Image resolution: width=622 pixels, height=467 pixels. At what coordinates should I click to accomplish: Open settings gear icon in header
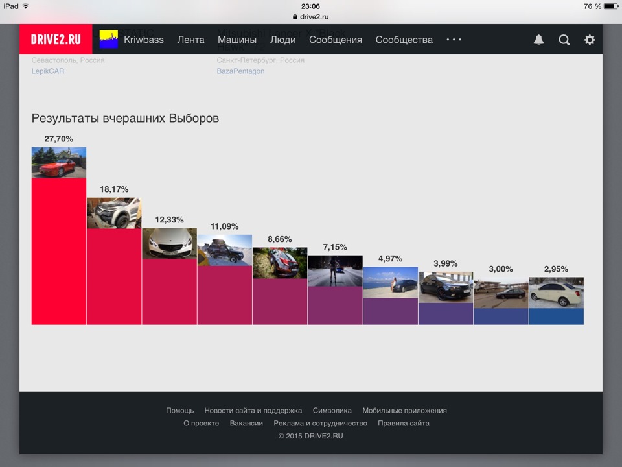click(x=590, y=40)
